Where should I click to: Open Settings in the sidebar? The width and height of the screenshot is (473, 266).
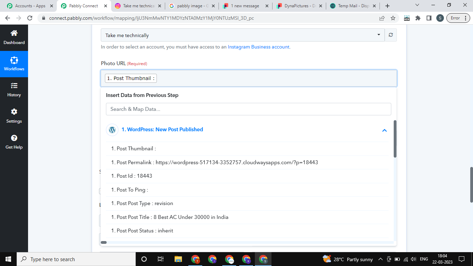pos(14,116)
